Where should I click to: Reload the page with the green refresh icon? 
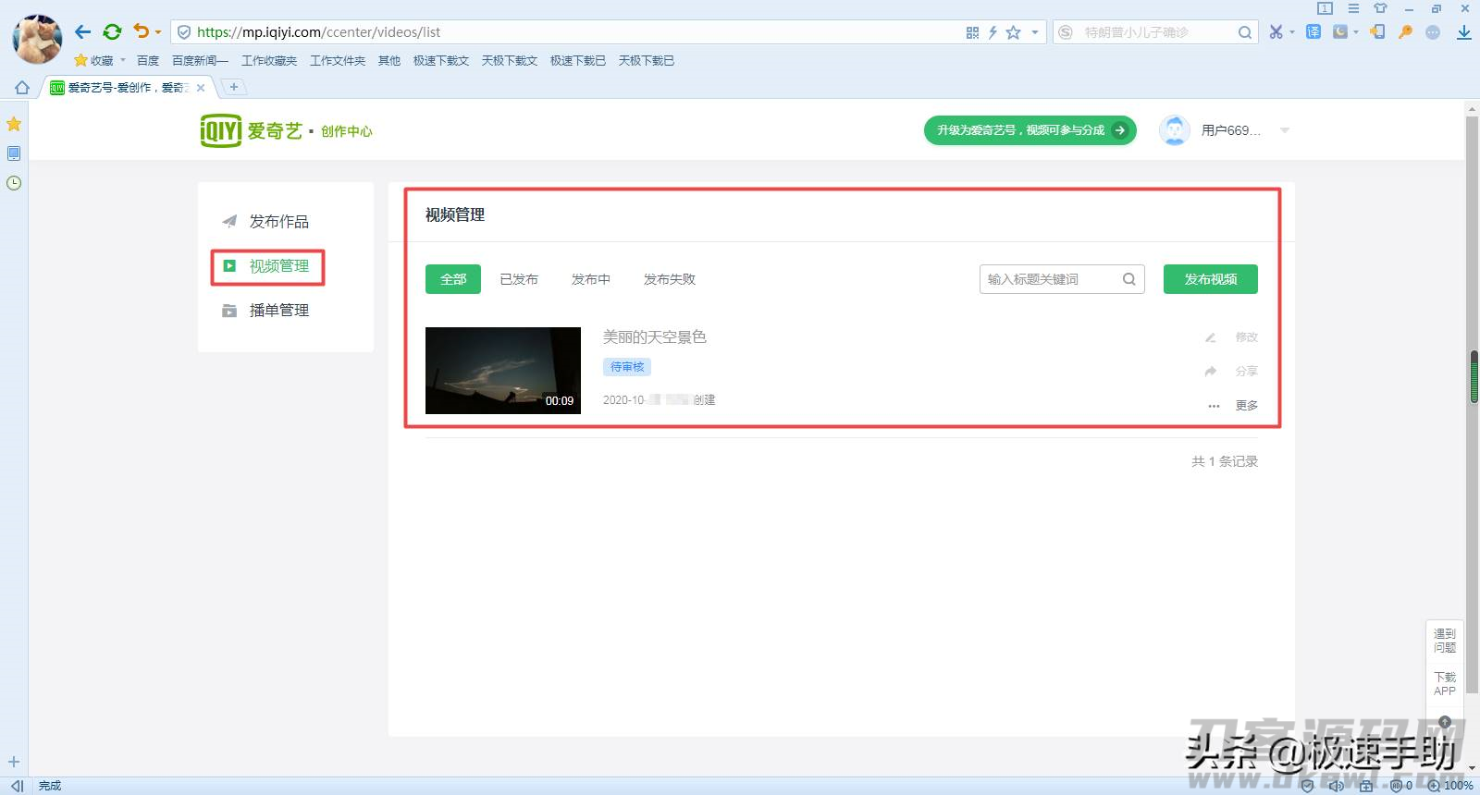(x=112, y=32)
